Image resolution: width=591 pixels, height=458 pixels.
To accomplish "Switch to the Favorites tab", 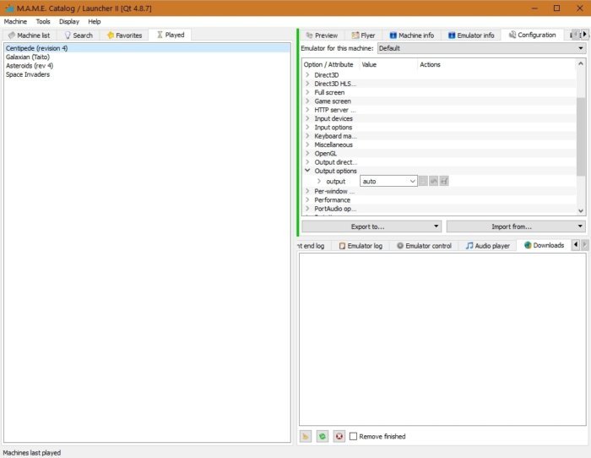I will point(124,35).
